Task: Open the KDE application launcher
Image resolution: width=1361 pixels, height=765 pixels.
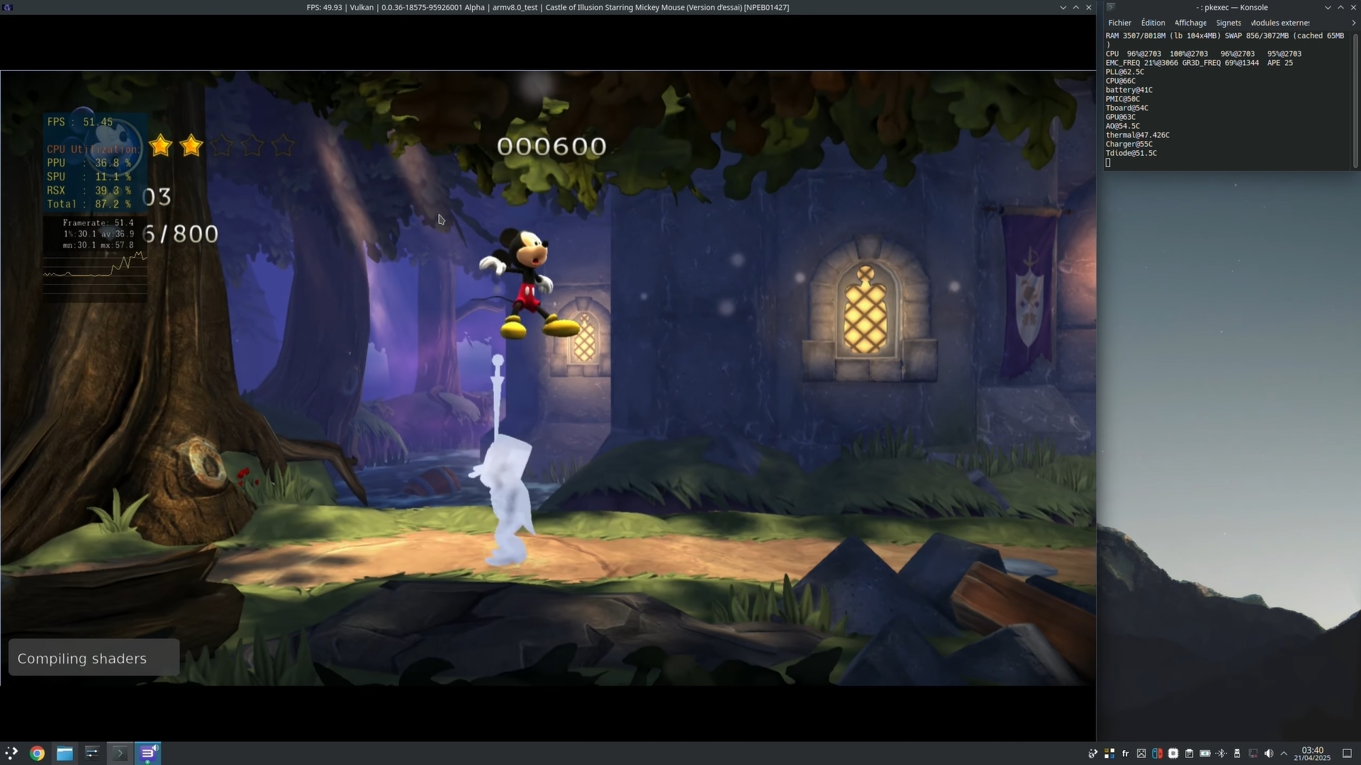Action: (11, 754)
